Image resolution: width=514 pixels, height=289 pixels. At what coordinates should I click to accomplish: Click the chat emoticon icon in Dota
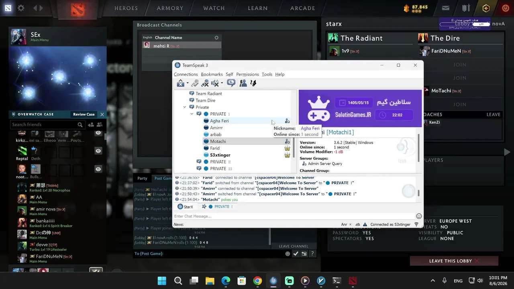tap(288, 254)
